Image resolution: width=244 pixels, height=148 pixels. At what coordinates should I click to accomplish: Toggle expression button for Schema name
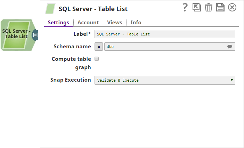(99, 47)
